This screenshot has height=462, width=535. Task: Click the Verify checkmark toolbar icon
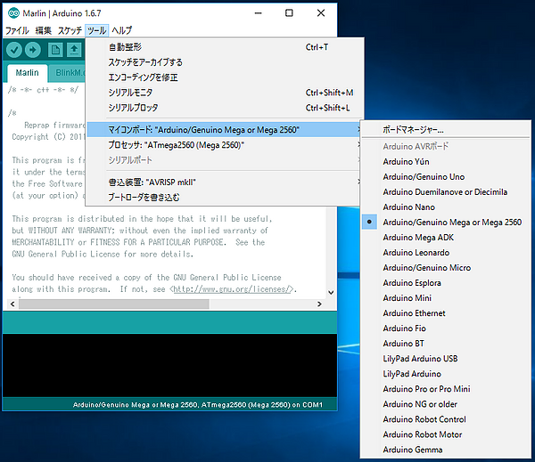tap(14, 50)
